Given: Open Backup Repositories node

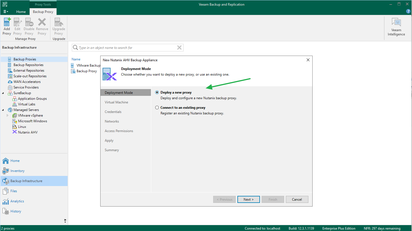Looking at the screenshot, I should pyautogui.click(x=28, y=65).
